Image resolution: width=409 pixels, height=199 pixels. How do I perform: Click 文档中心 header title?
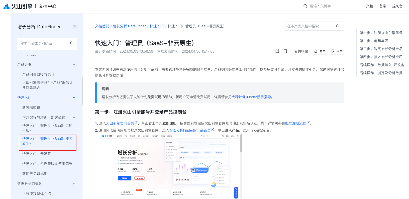click(x=48, y=6)
